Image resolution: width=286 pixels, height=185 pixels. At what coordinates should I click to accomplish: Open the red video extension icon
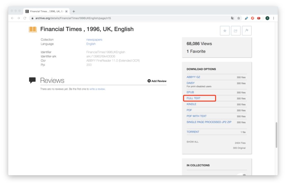coord(259,18)
